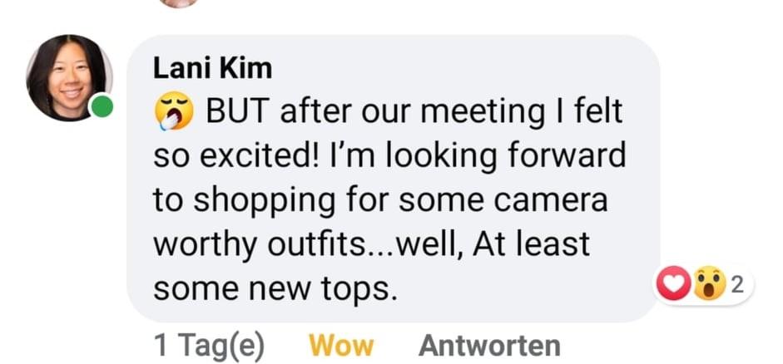Select the comment's gray text bubble
Image resolution: width=783 pixels, height=364 pixels.
click(394, 179)
